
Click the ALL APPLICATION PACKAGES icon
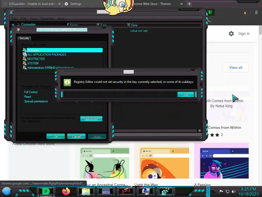click(25, 54)
